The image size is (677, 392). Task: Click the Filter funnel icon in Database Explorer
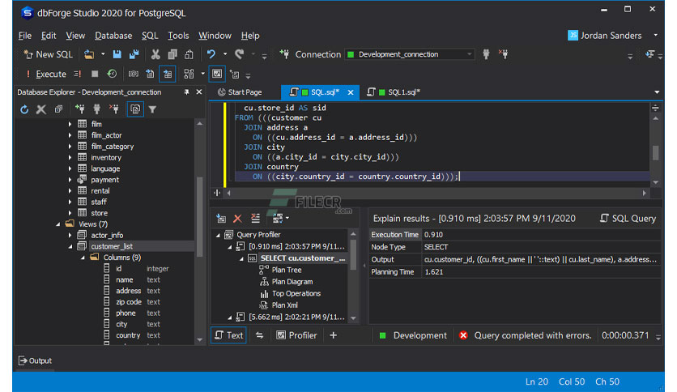(152, 109)
